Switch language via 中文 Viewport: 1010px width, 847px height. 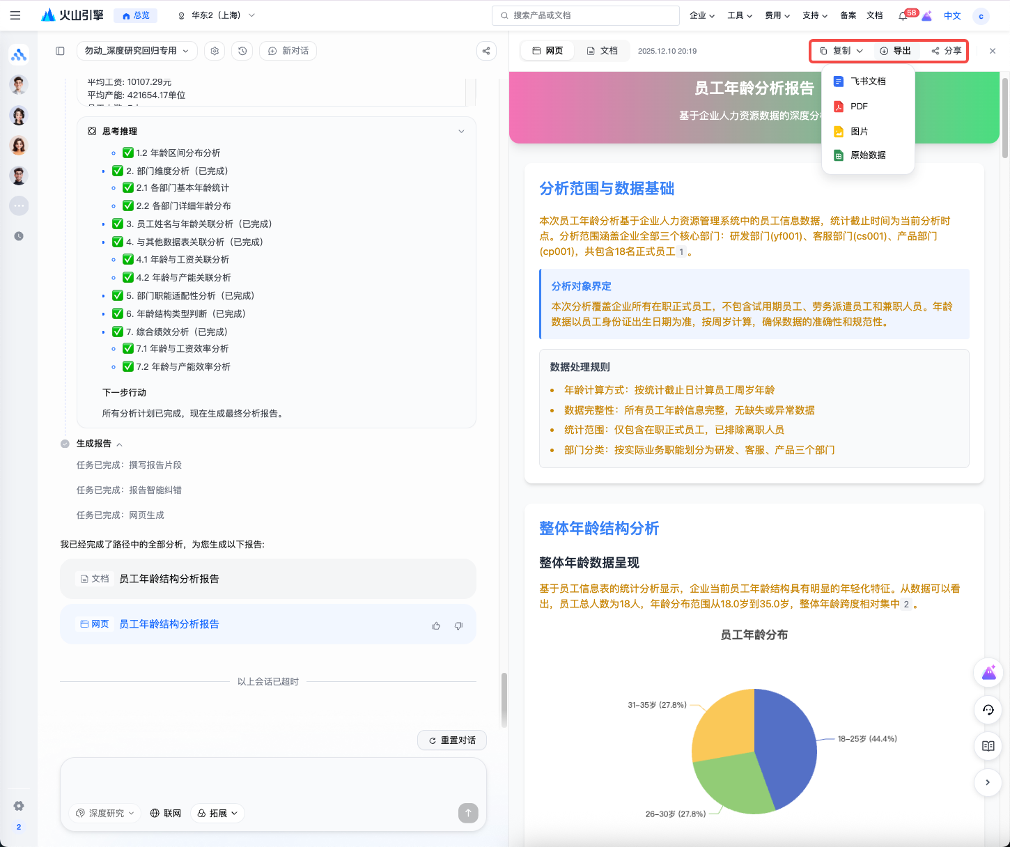pyautogui.click(x=952, y=16)
